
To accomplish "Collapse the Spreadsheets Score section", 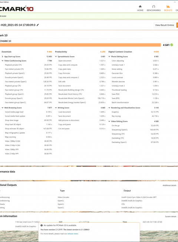I will 56,57.
